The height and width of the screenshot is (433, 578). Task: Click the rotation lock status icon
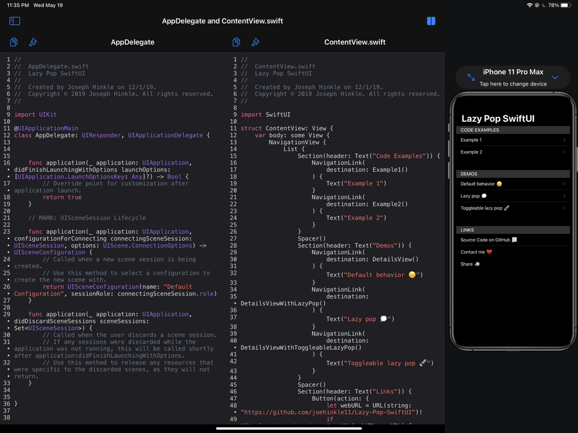coord(537,5)
